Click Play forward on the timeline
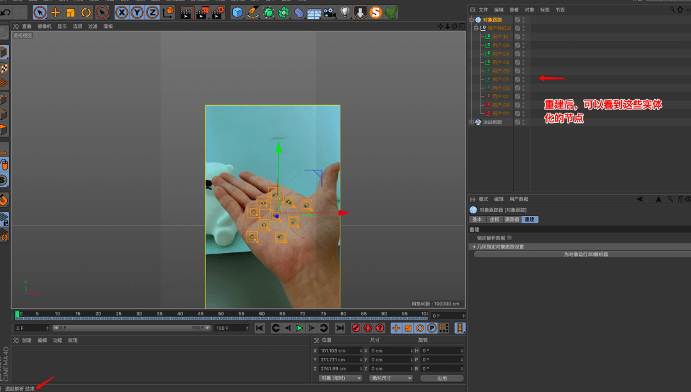 tap(299, 328)
